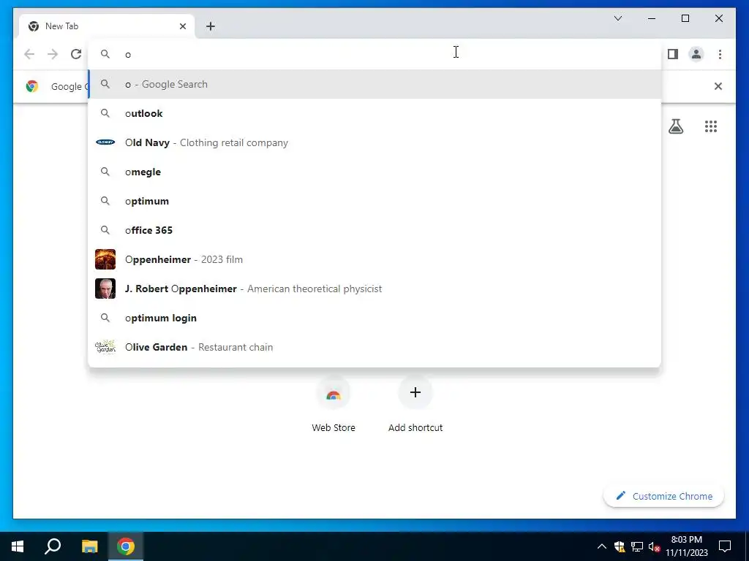
Task: Click the address bar text field
Action: (x=375, y=54)
